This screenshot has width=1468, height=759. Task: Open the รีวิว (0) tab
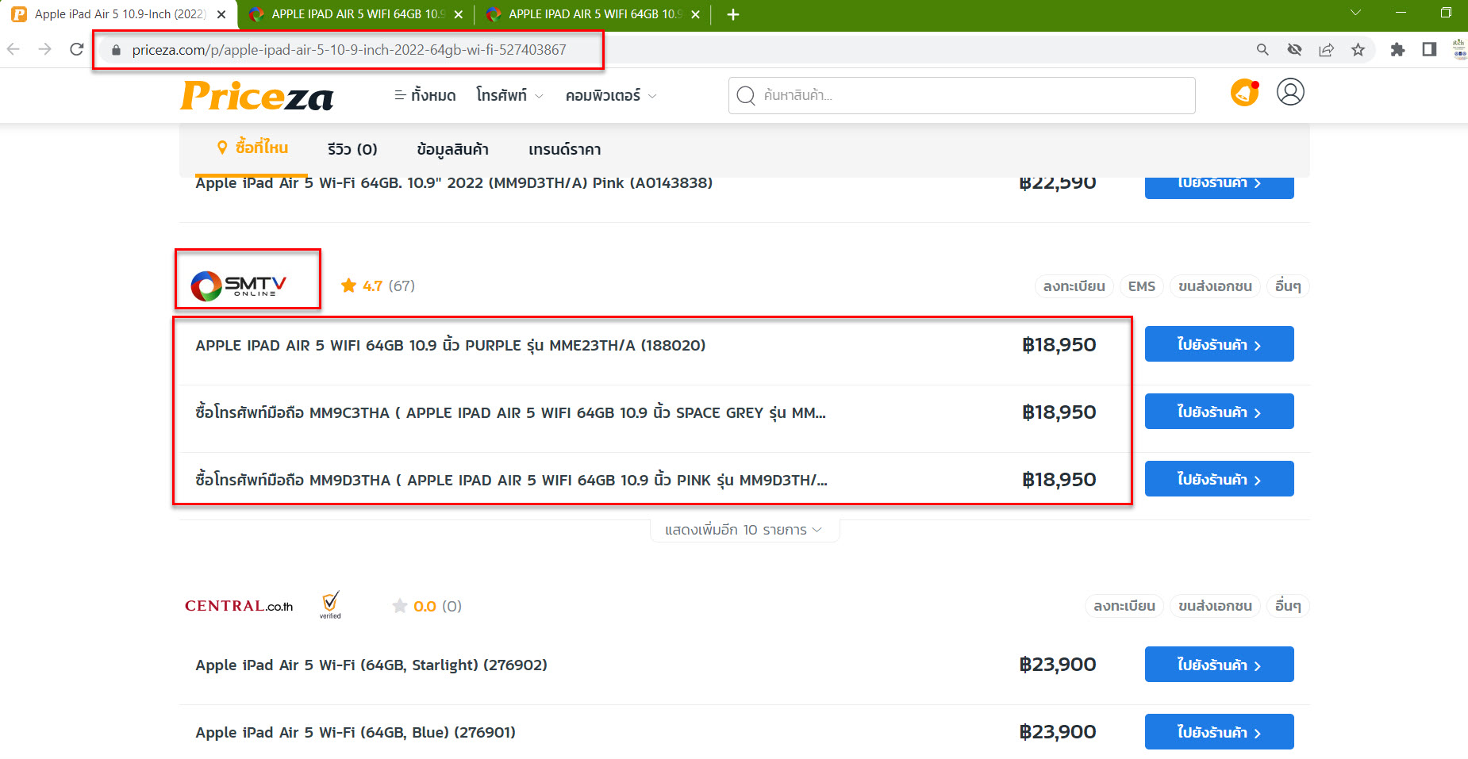tap(352, 149)
